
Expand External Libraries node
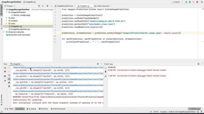pyautogui.click(x=4, y=32)
